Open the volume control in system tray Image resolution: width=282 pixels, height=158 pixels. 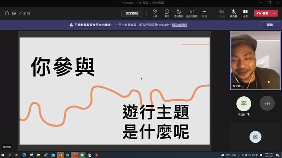pyautogui.click(x=253, y=155)
